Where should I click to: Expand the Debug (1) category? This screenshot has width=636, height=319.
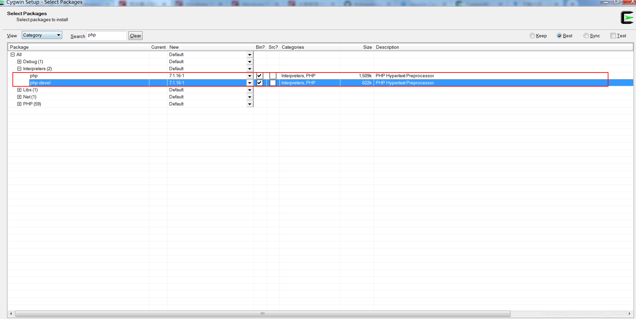(19, 61)
